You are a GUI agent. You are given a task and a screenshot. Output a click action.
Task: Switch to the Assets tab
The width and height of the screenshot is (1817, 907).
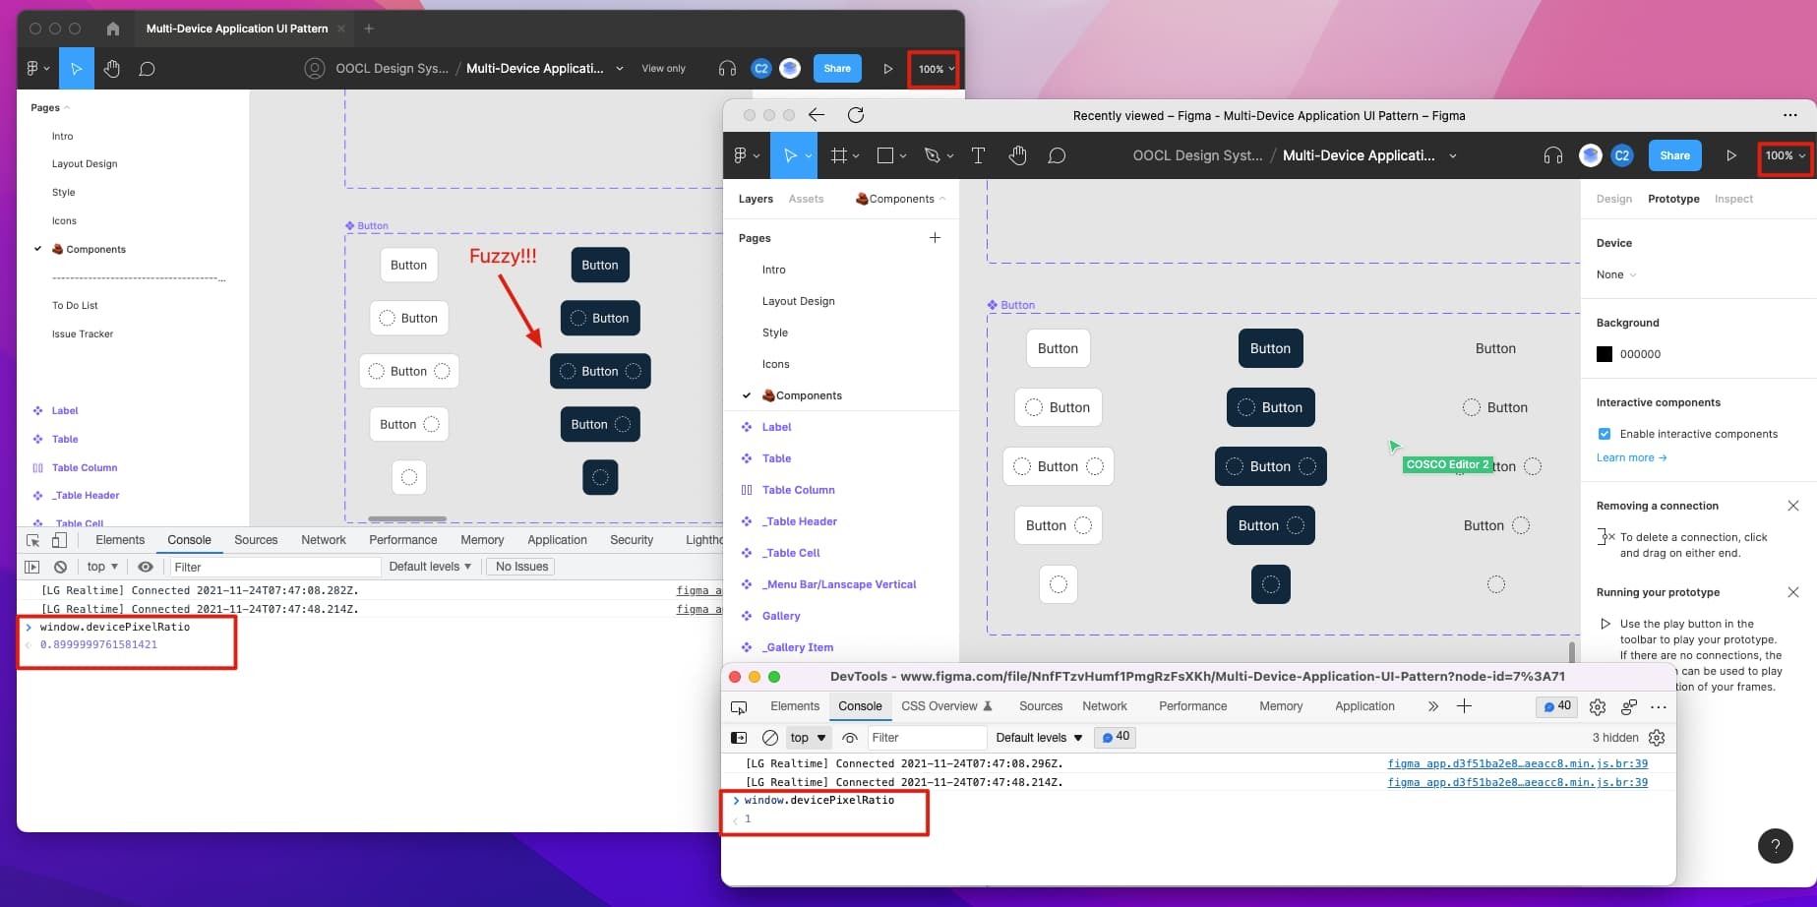pyautogui.click(x=806, y=199)
